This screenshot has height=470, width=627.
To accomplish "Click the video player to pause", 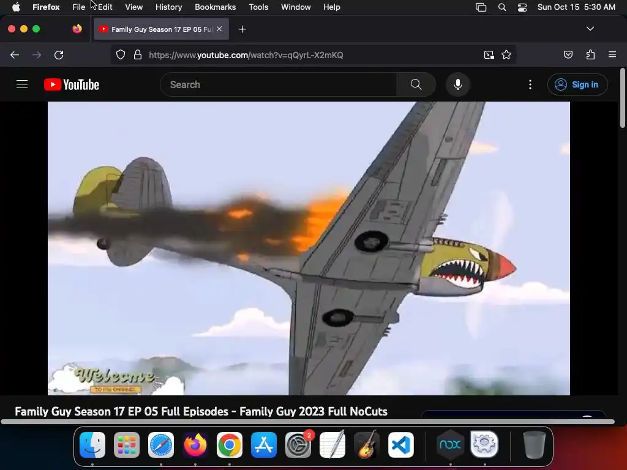I will point(309,248).
